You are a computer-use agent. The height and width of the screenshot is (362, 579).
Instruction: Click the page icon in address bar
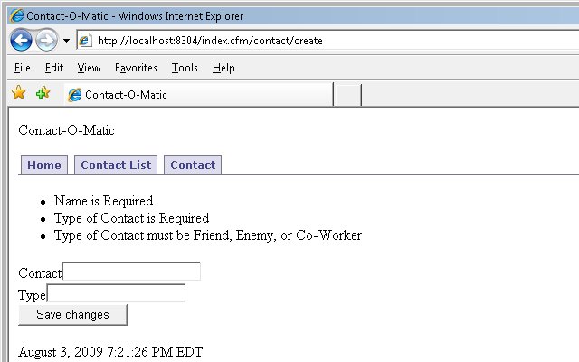pos(85,40)
